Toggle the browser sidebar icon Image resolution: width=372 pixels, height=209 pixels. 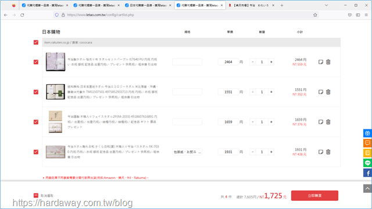coord(358,15)
